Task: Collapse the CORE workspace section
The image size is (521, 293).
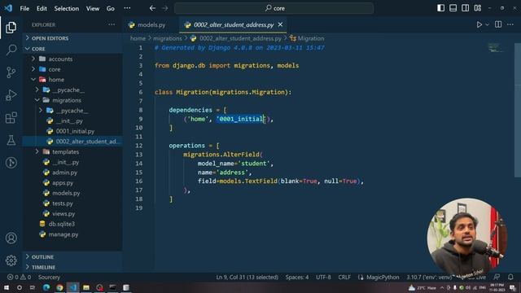Action: tap(38, 49)
